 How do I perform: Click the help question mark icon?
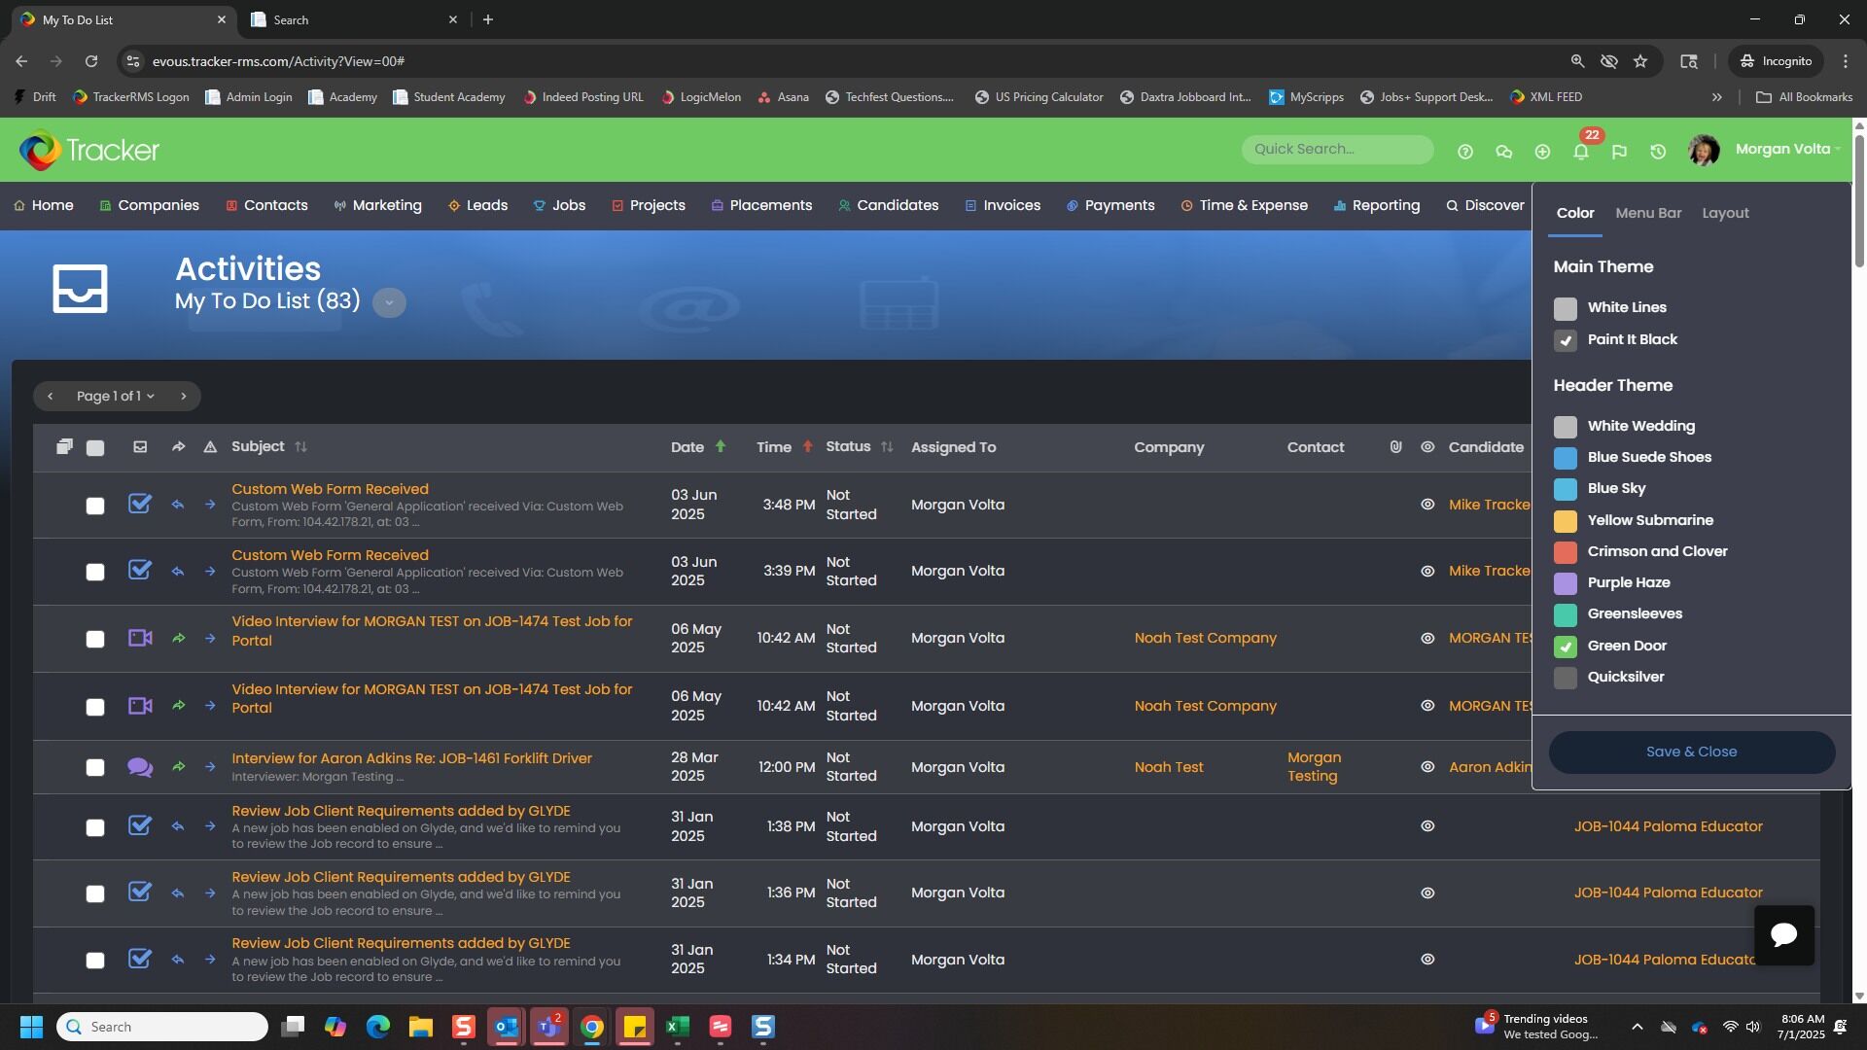click(1465, 152)
